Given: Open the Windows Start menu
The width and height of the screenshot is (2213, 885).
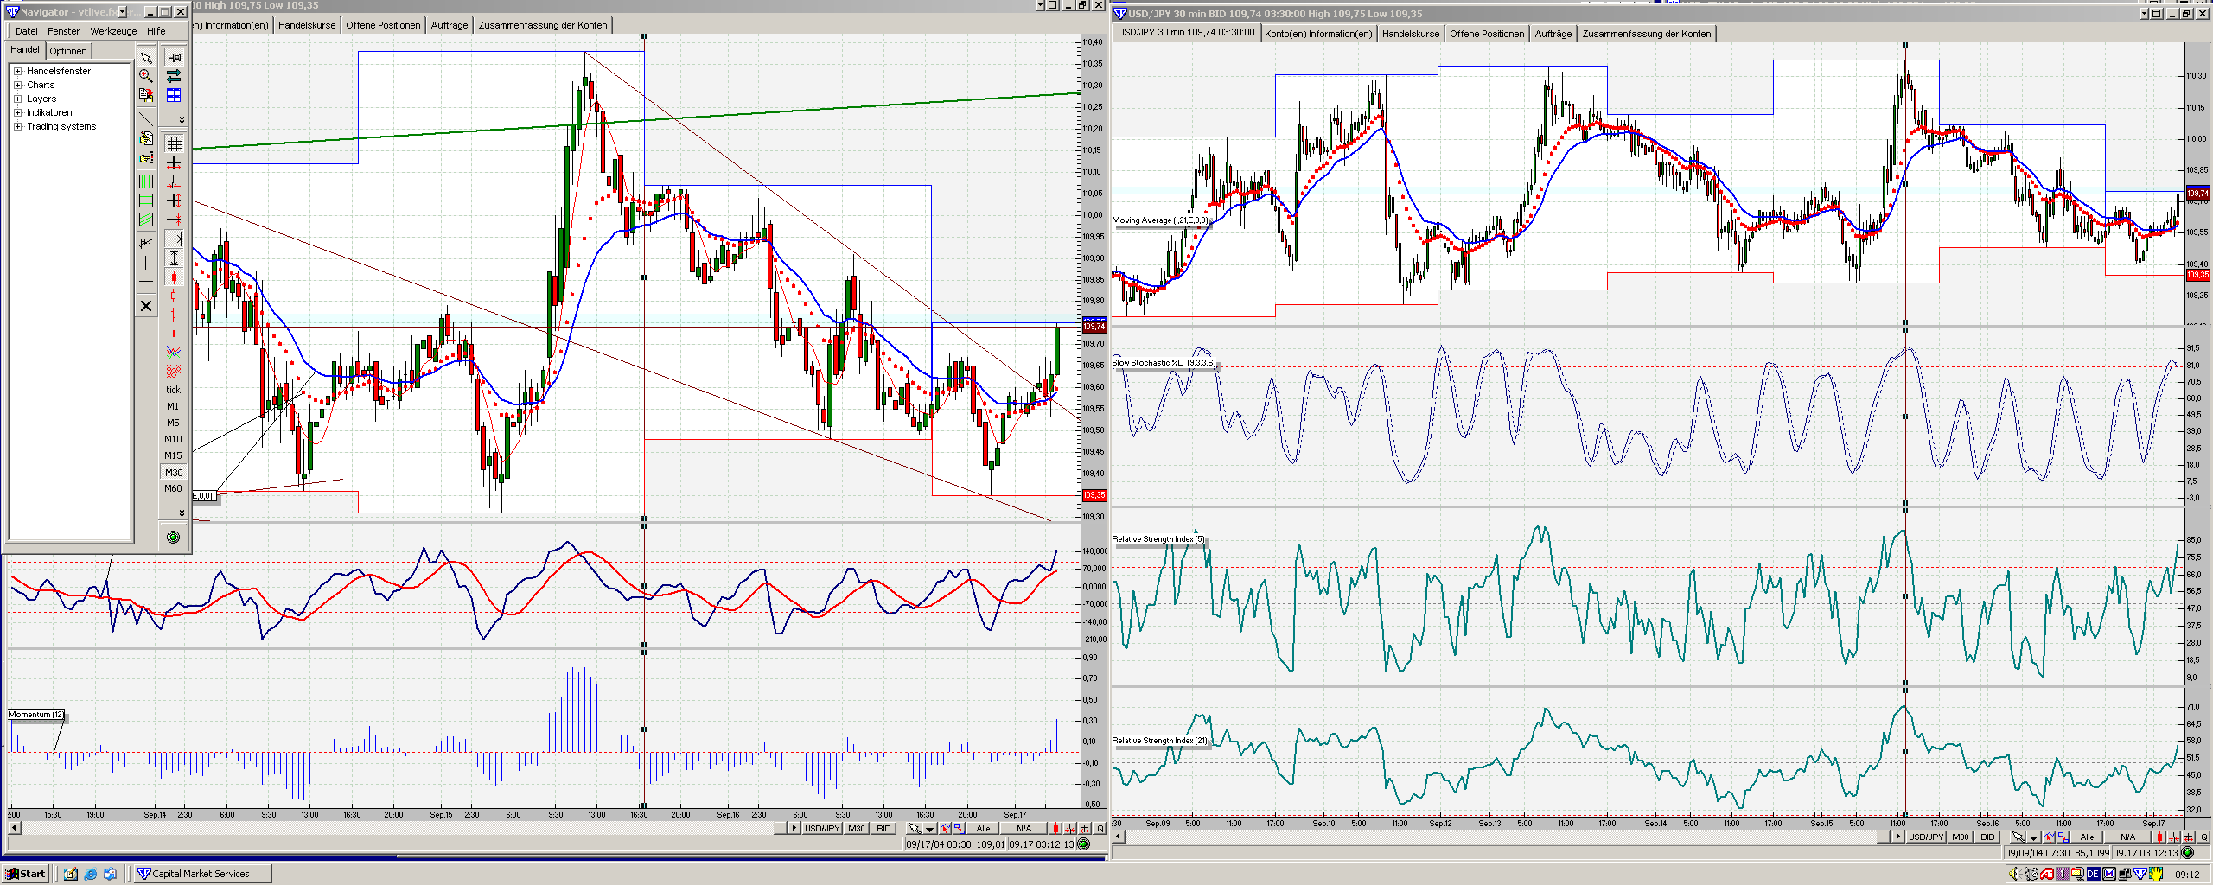Looking at the screenshot, I should (x=26, y=874).
